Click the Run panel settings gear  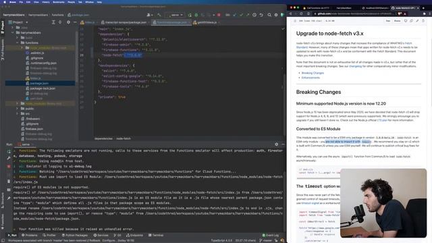276,144
